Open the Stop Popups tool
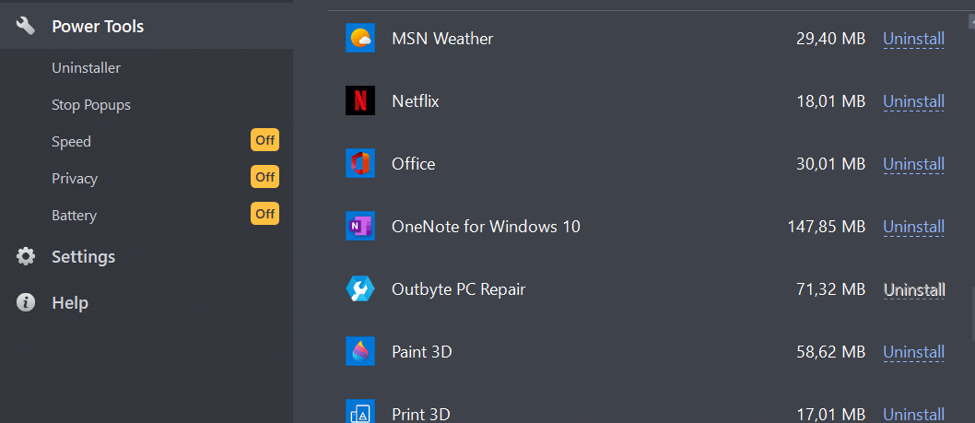This screenshot has height=423, width=975. (91, 105)
